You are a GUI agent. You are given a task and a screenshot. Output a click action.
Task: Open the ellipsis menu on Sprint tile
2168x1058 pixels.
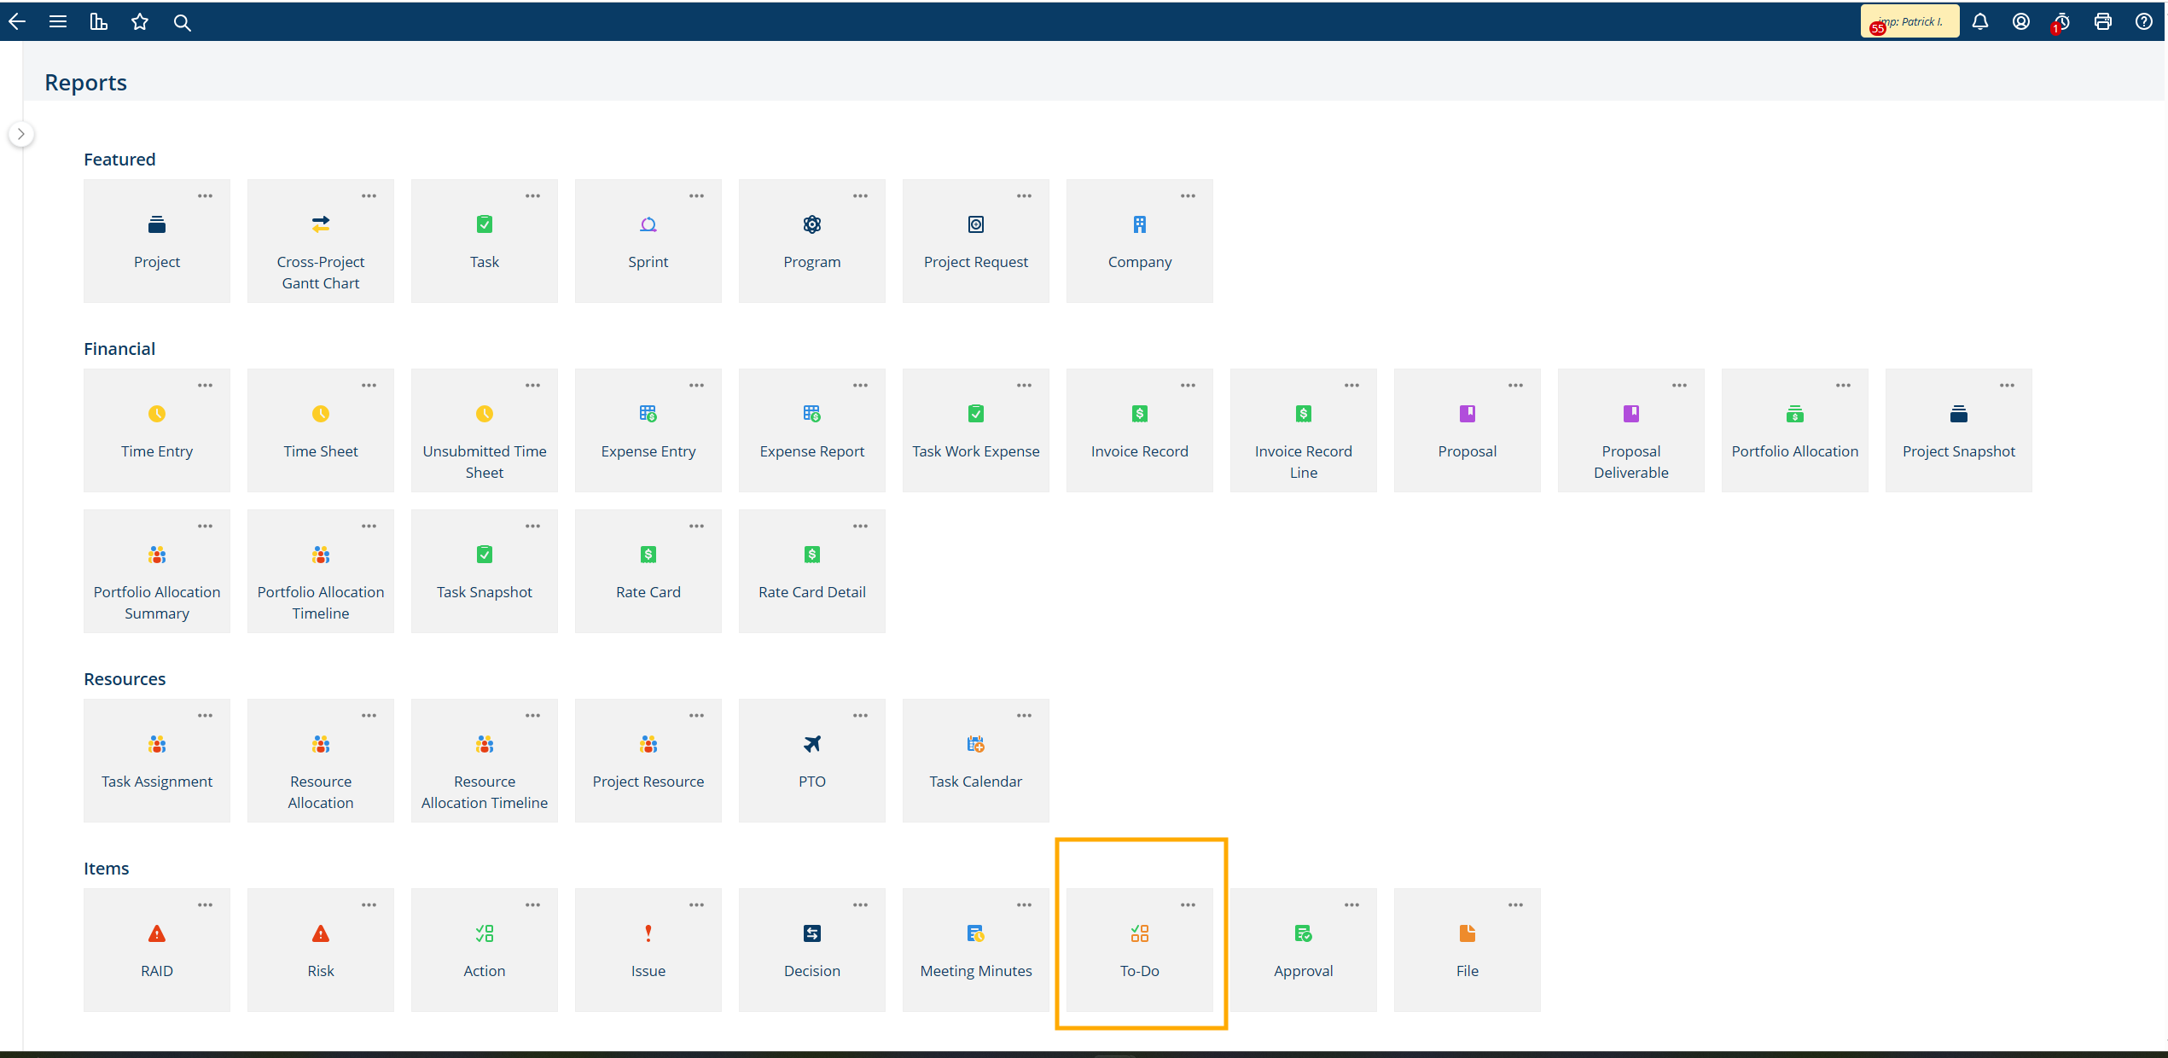[697, 196]
